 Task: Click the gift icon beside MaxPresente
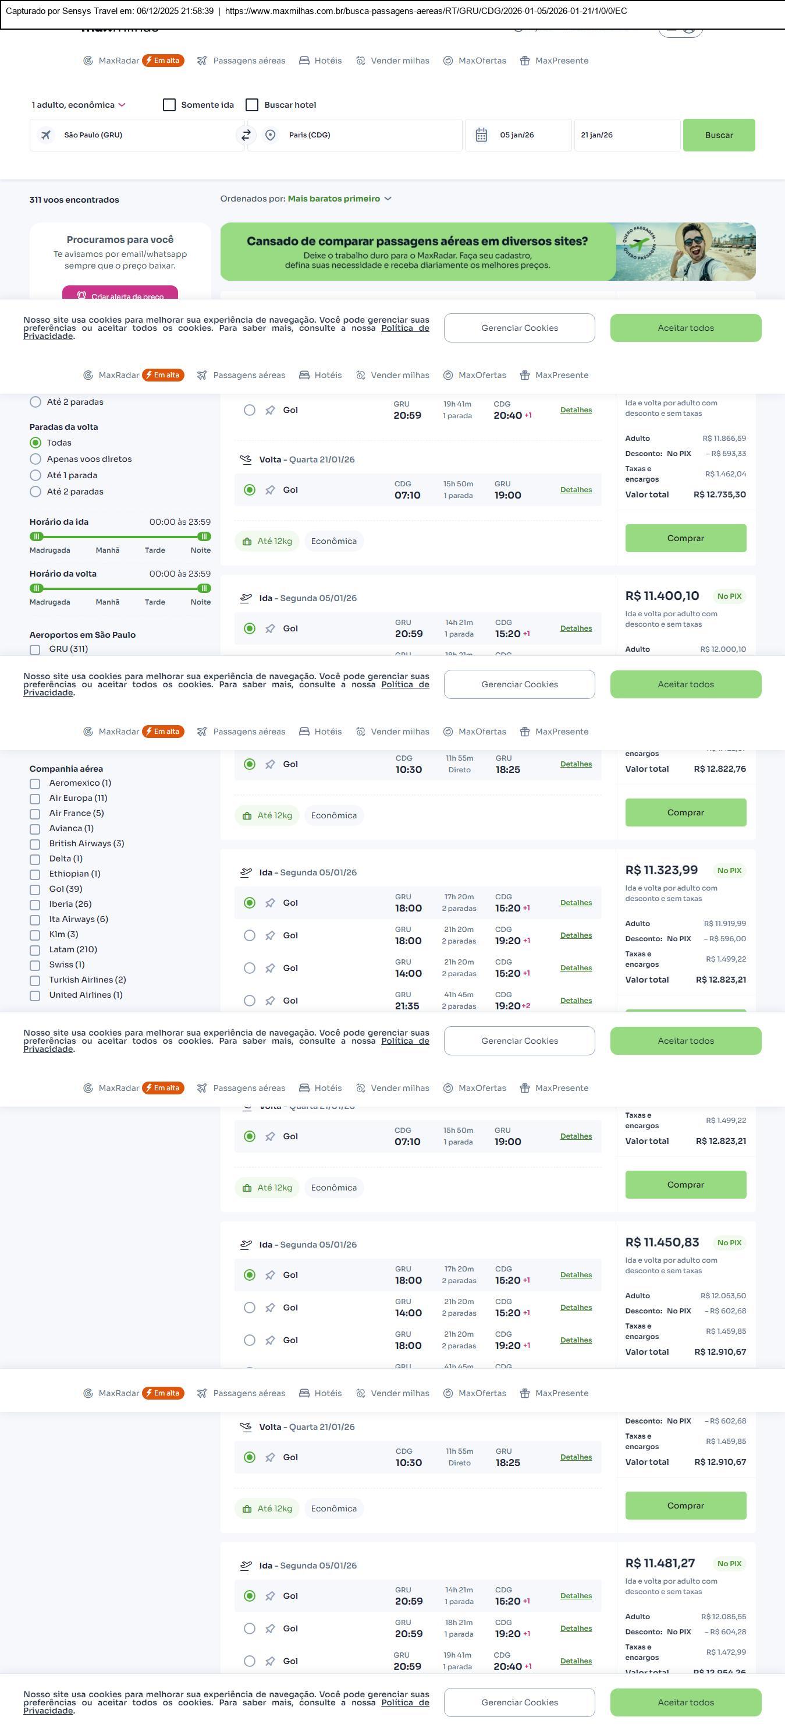pos(525,61)
